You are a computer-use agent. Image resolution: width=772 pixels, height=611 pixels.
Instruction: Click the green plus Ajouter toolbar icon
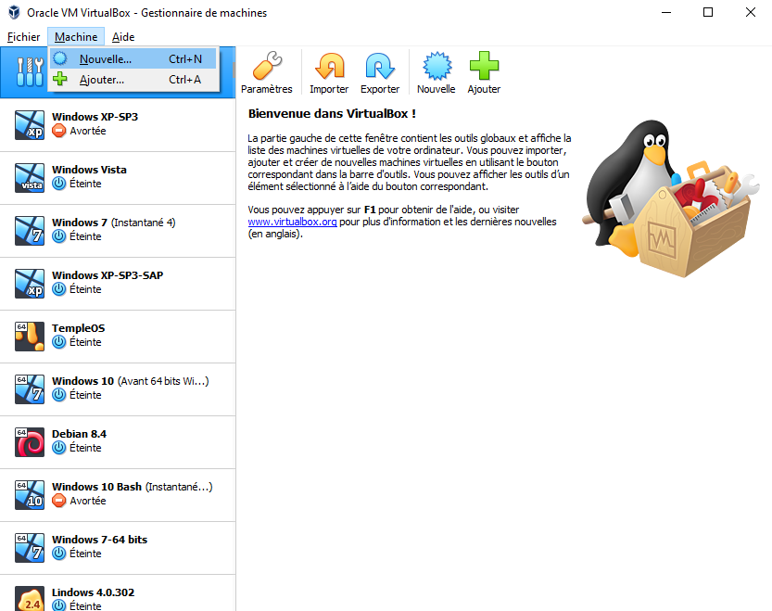click(484, 66)
